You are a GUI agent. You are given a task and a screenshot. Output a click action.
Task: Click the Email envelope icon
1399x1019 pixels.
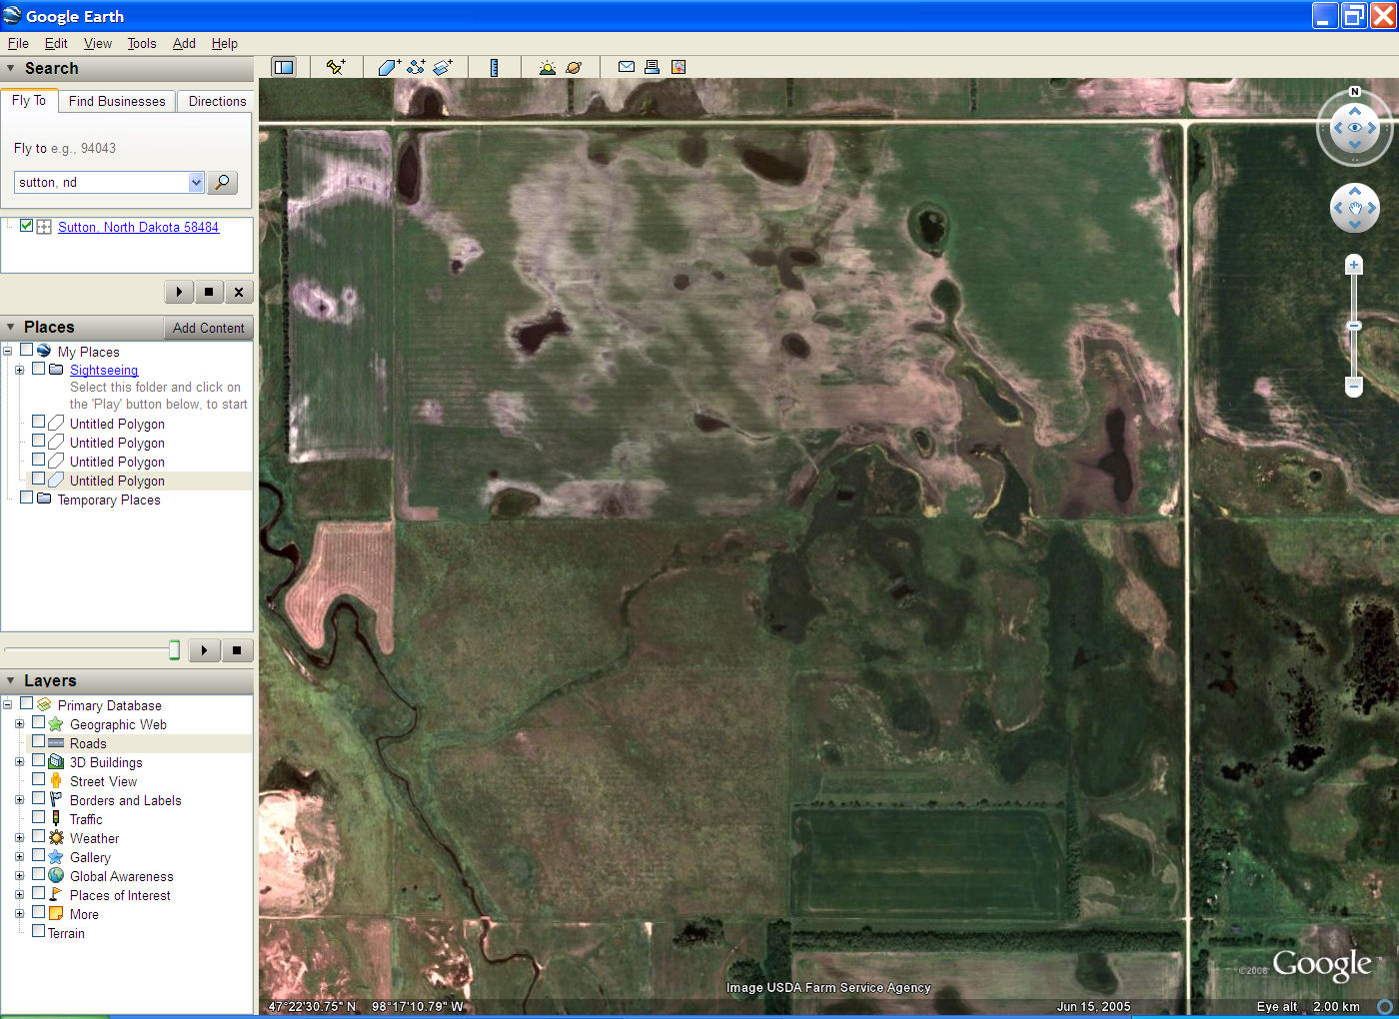pyautogui.click(x=627, y=67)
